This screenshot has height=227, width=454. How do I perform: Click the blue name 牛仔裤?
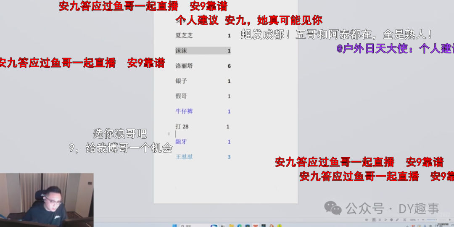click(x=184, y=111)
